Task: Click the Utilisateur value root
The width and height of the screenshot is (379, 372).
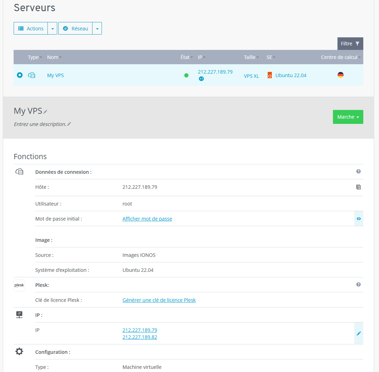Action: (x=127, y=204)
